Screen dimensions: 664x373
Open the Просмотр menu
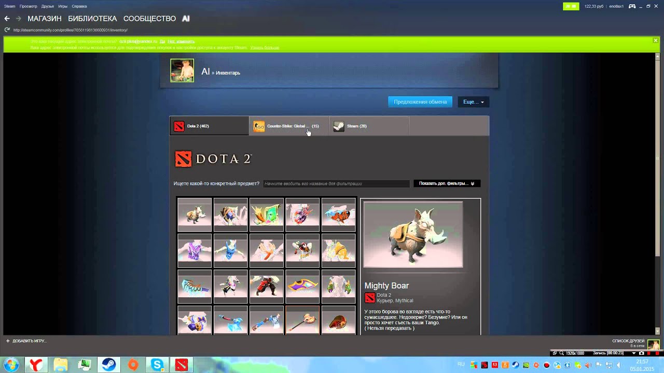(x=29, y=6)
